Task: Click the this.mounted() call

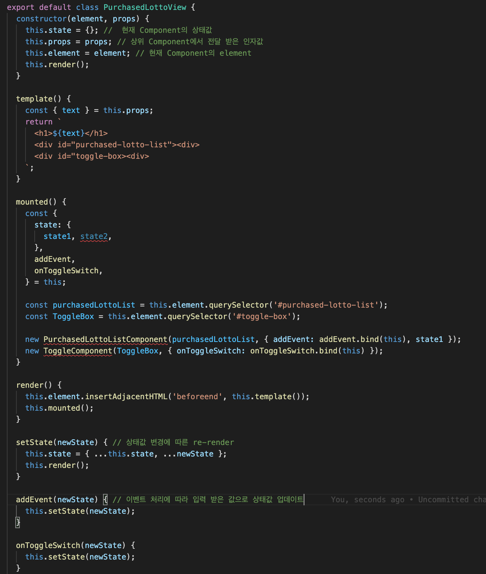Action: [x=60, y=408]
